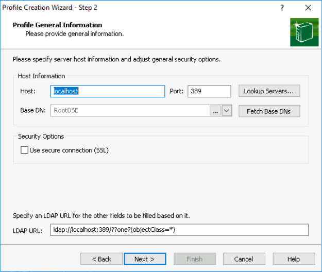Click into the Port field showing 389
This screenshot has height=272, width=322.
coord(209,91)
